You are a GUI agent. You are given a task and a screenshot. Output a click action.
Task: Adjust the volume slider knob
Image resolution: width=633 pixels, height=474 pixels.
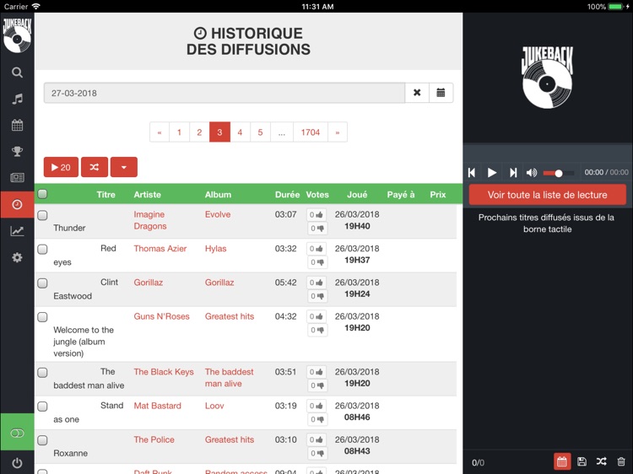[559, 173]
